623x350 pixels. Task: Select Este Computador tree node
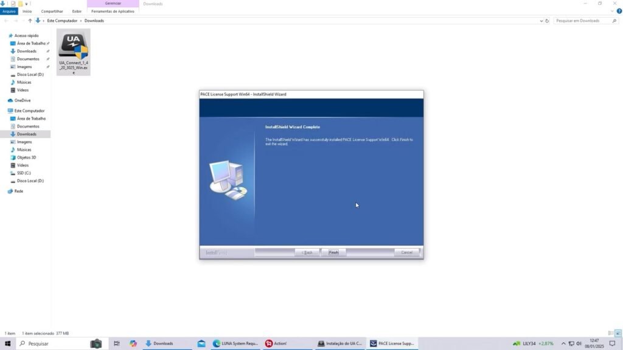click(x=29, y=111)
